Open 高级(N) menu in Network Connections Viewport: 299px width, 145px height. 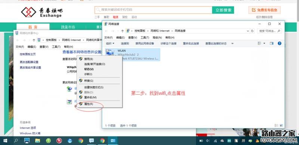(157, 38)
